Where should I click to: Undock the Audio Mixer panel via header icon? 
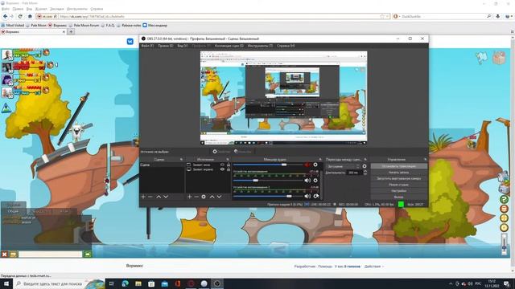pyautogui.click(x=320, y=159)
